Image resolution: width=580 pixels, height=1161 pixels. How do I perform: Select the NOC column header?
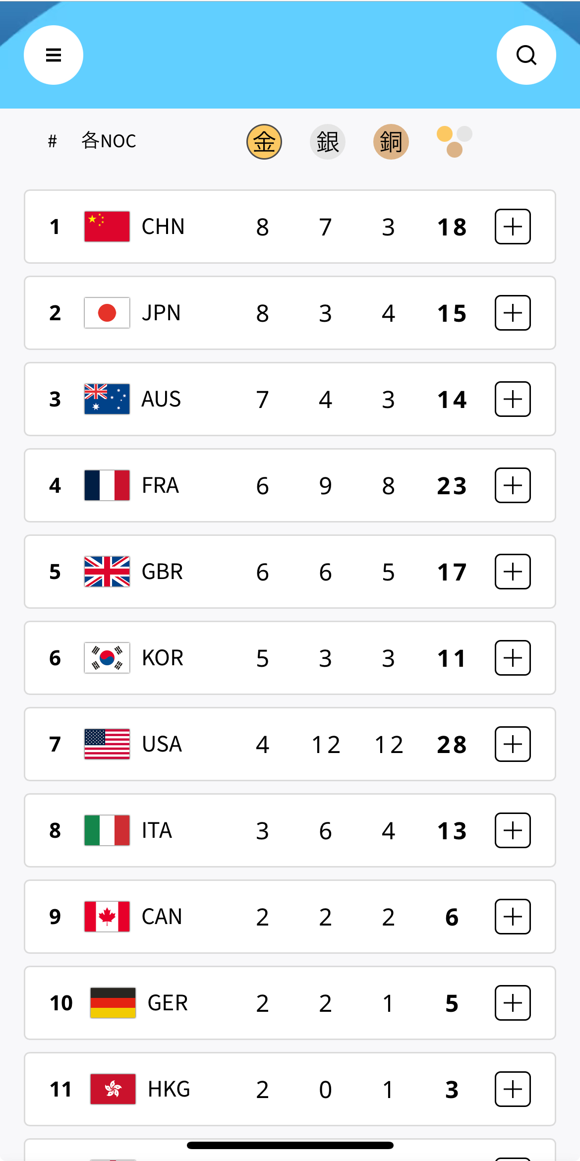pos(109,141)
